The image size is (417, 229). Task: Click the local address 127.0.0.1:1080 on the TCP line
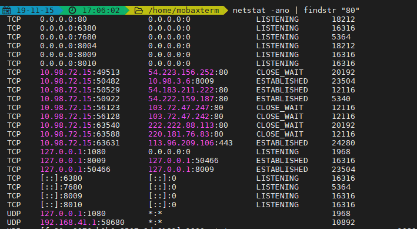[x=73, y=151]
